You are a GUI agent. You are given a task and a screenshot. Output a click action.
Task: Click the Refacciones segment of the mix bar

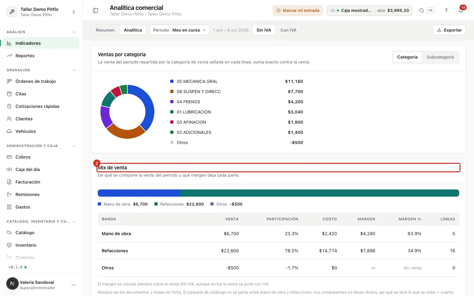click(320, 193)
